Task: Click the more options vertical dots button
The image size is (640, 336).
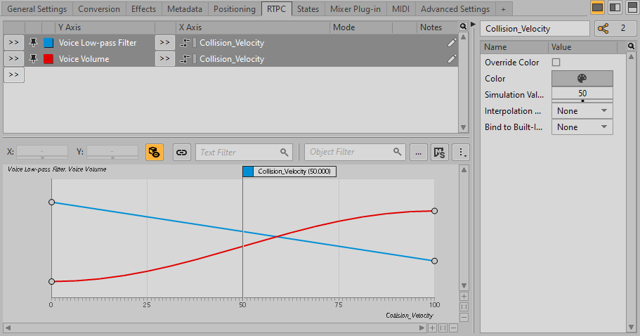Action: click(462, 152)
